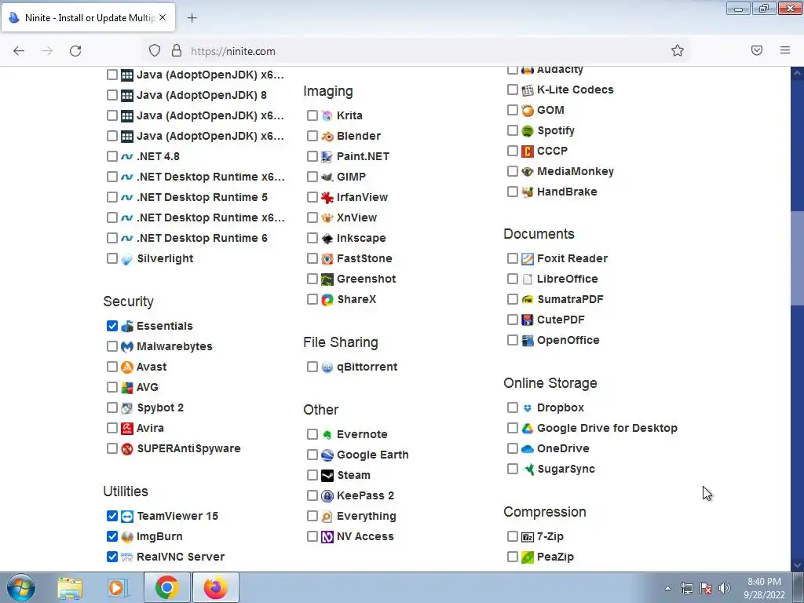Click the Google Earth icon

[327, 455]
